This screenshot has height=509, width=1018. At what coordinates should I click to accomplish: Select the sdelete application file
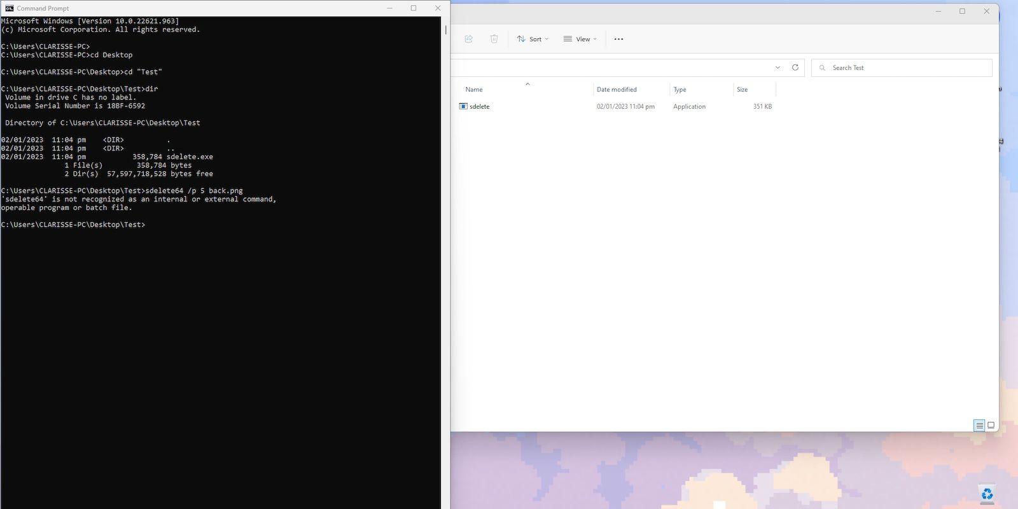480,106
